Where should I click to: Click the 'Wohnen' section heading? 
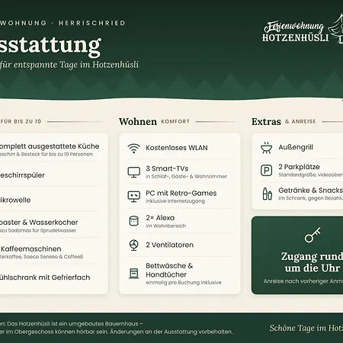[x=138, y=121]
